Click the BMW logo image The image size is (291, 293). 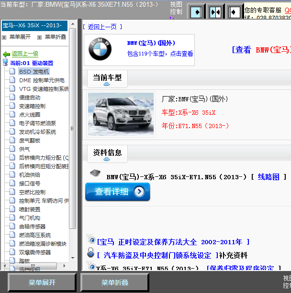point(100,49)
